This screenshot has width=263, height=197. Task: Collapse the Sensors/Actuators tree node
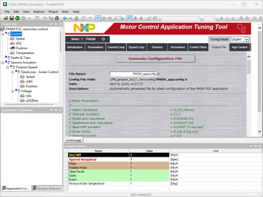point(3,62)
